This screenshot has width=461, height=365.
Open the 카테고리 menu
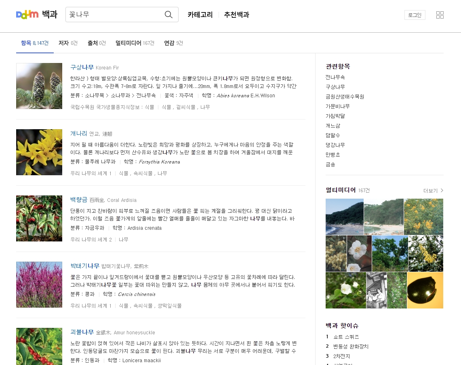click(x=200, y=15)
